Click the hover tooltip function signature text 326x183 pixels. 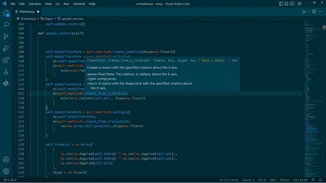click(162, 60)
